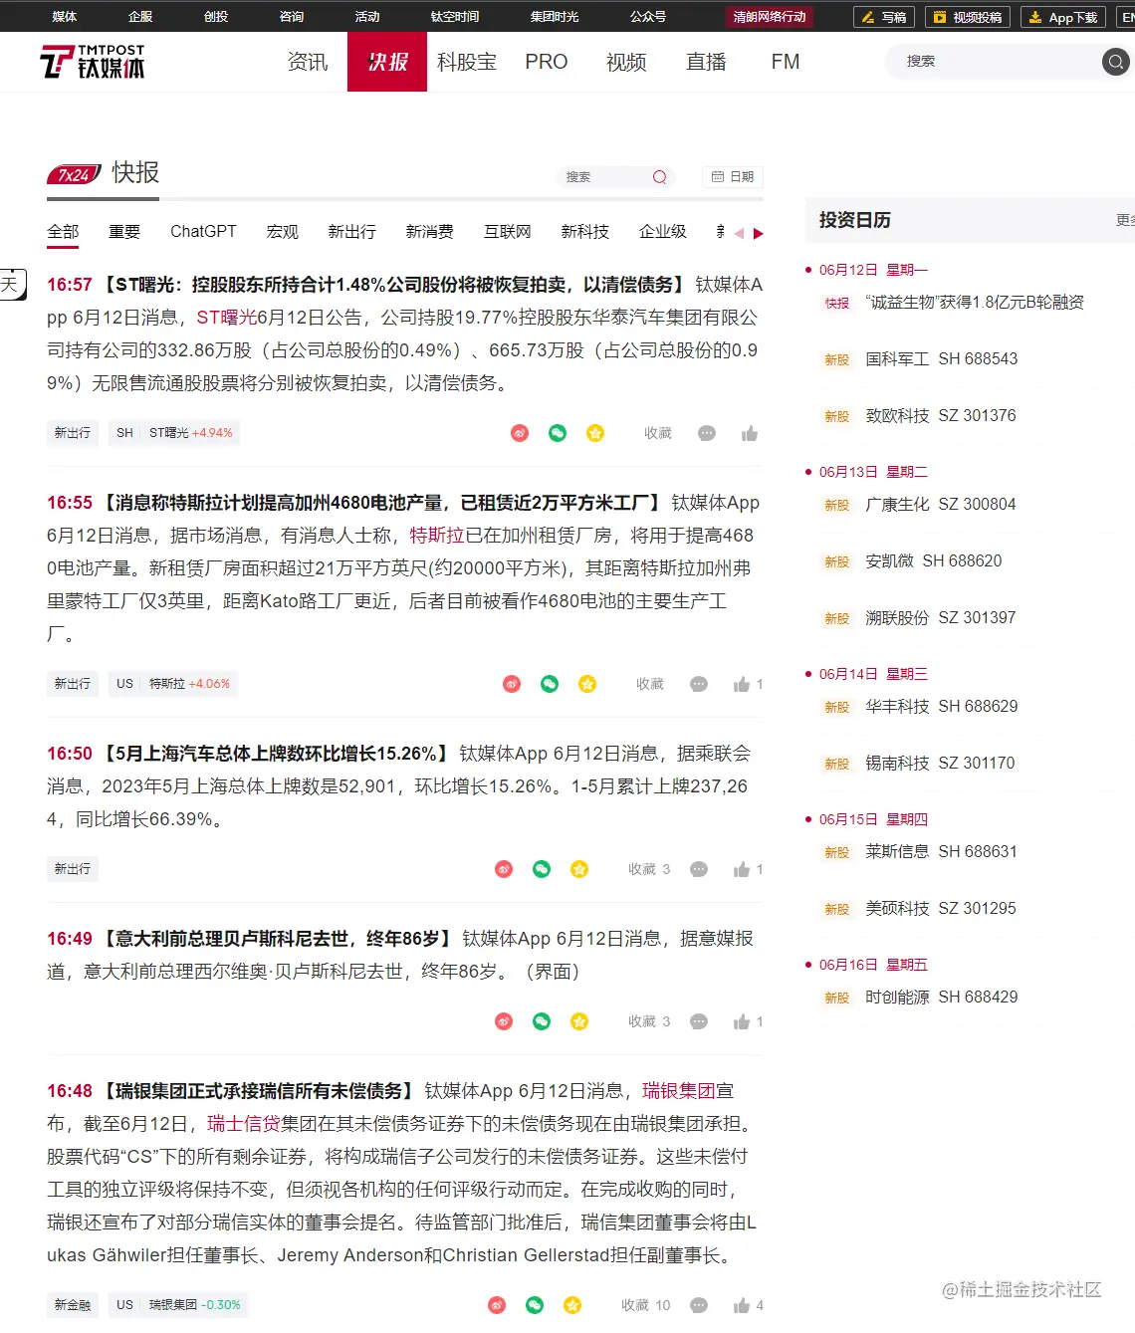Share 贝卢斯科尼 news to Weibo
The width and height of the screenshot is (1135, 1333).
point(504,1021)
